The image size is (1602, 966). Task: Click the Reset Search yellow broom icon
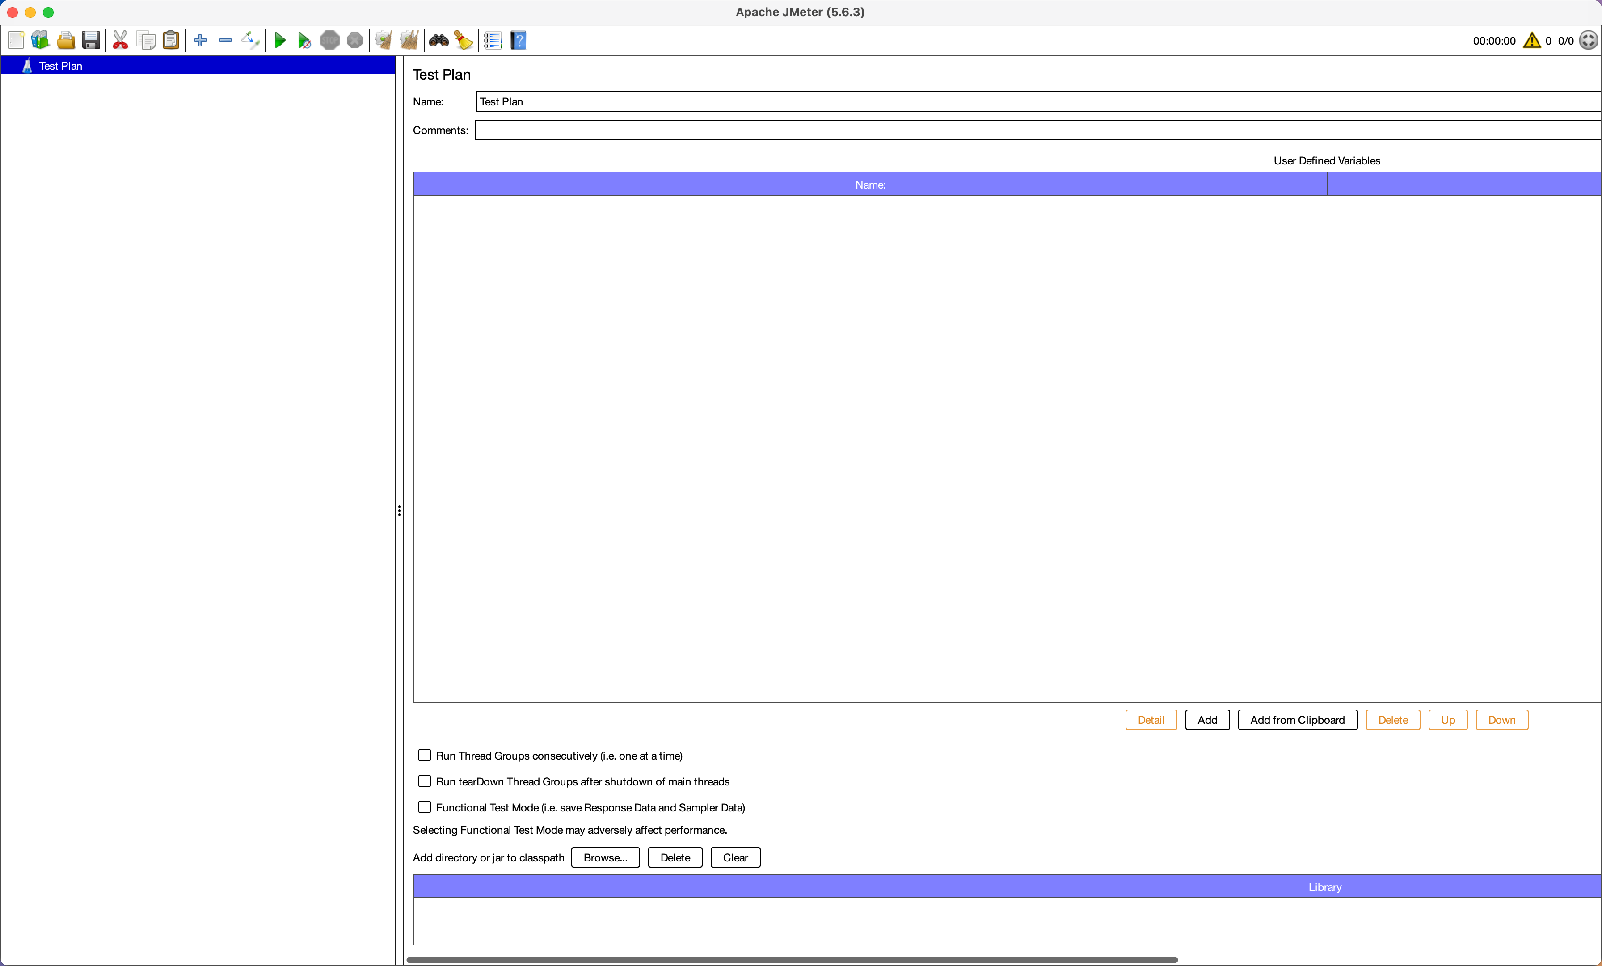click(x=464, y=40)
